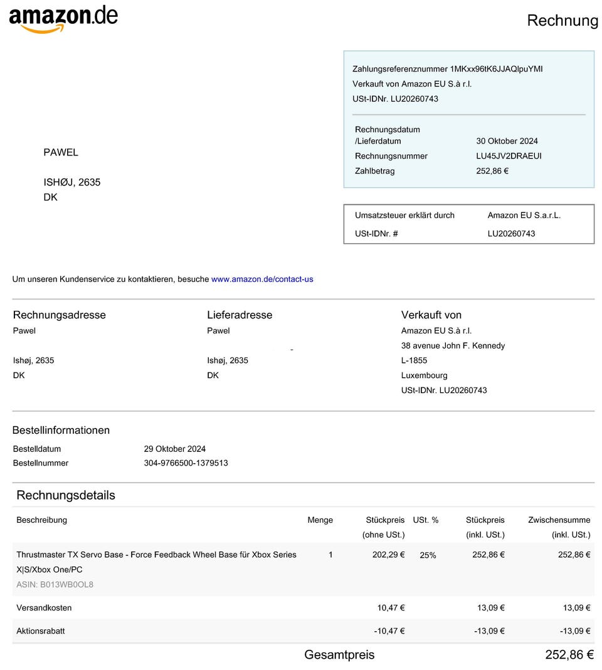602x670 pixels.
Task: Click the Lieferadresse heading
Action: (240, 315)
